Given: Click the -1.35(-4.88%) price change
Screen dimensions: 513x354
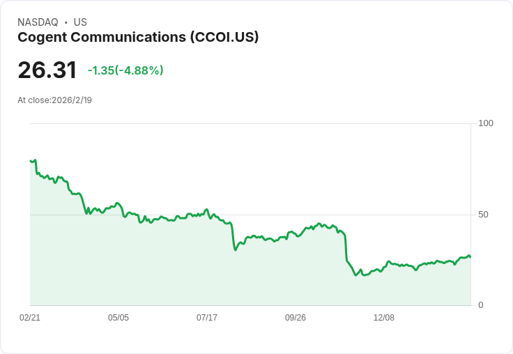Looking at the screenshot, I should tap(125, 70).
